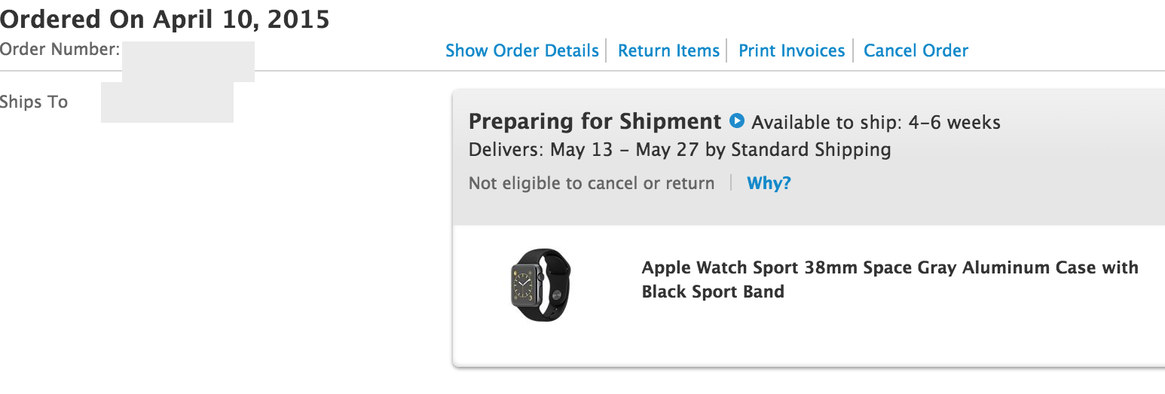Click the redacted Ships To address box

pos(167,102)
